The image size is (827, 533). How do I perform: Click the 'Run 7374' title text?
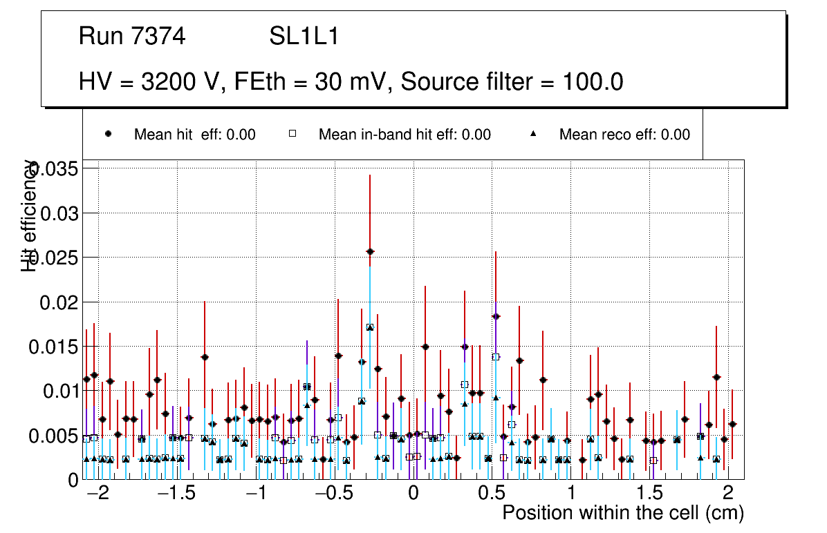[x=132, y=37]
